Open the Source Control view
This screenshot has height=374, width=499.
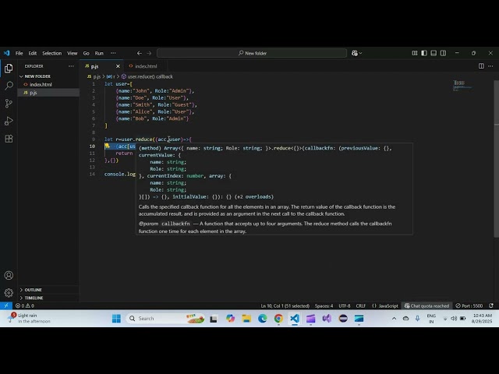[9, 103]
